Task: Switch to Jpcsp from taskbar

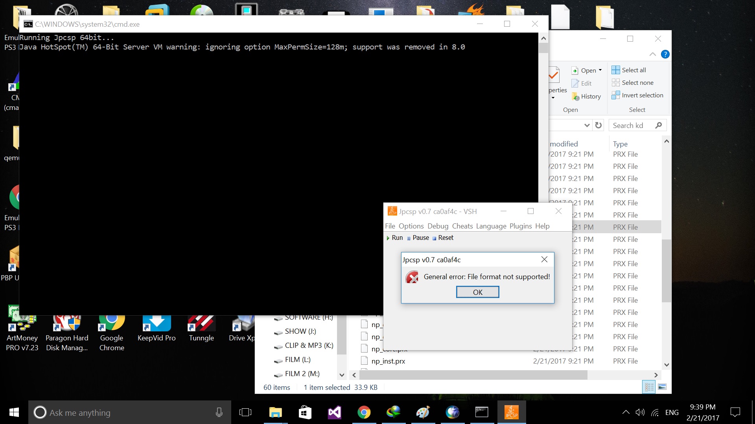Action: [x=512, y=412]
